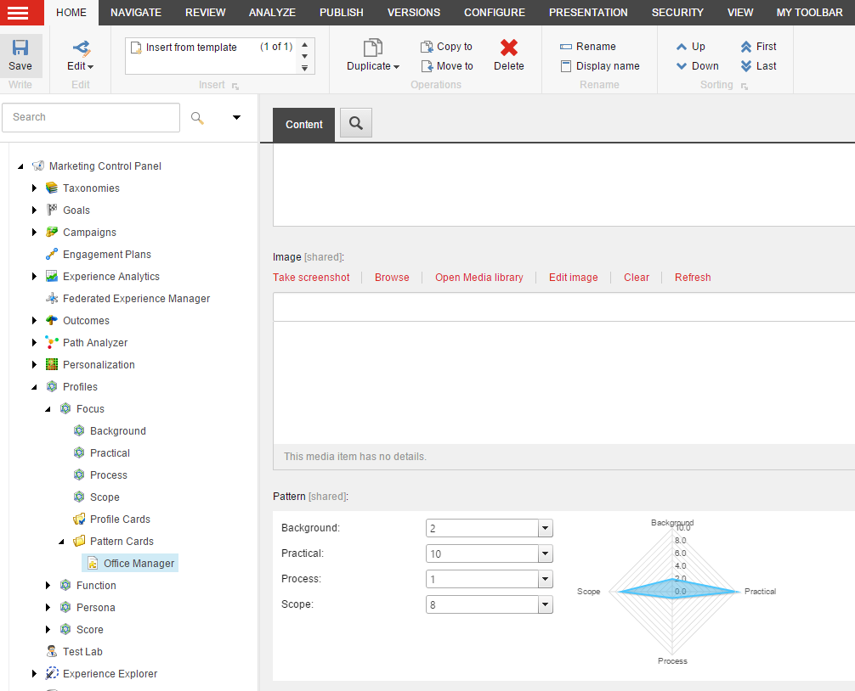Click the Copy to icon
Screen dimensions: 855x691
point(427,47)
